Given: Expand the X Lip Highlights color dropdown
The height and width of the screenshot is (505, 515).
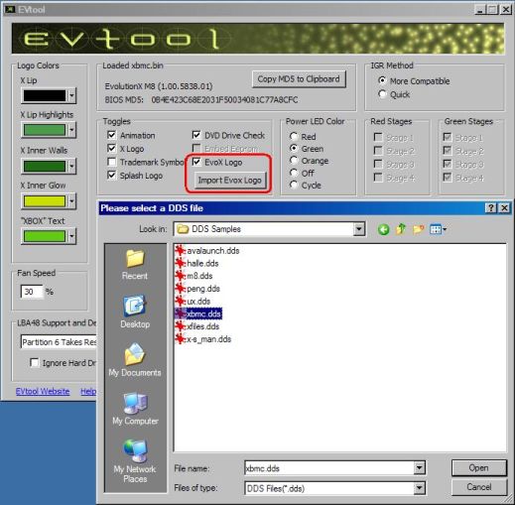Looking at the screenshot, I should (x=71, y=130).
